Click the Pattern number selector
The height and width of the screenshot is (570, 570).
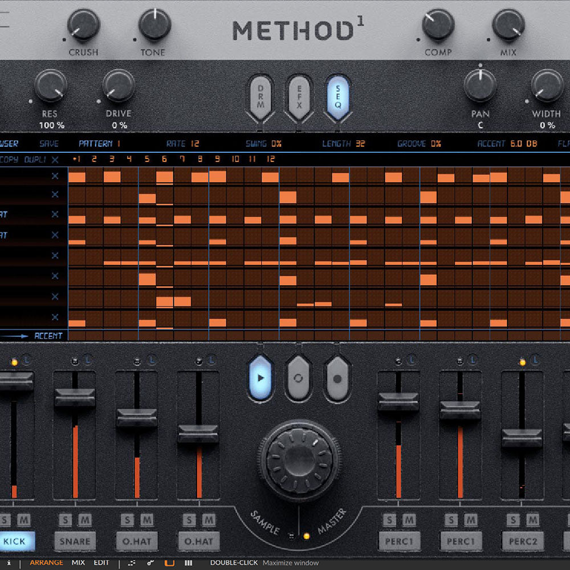click(119, 144)
